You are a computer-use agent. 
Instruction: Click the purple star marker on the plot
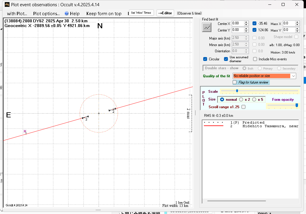25,131
